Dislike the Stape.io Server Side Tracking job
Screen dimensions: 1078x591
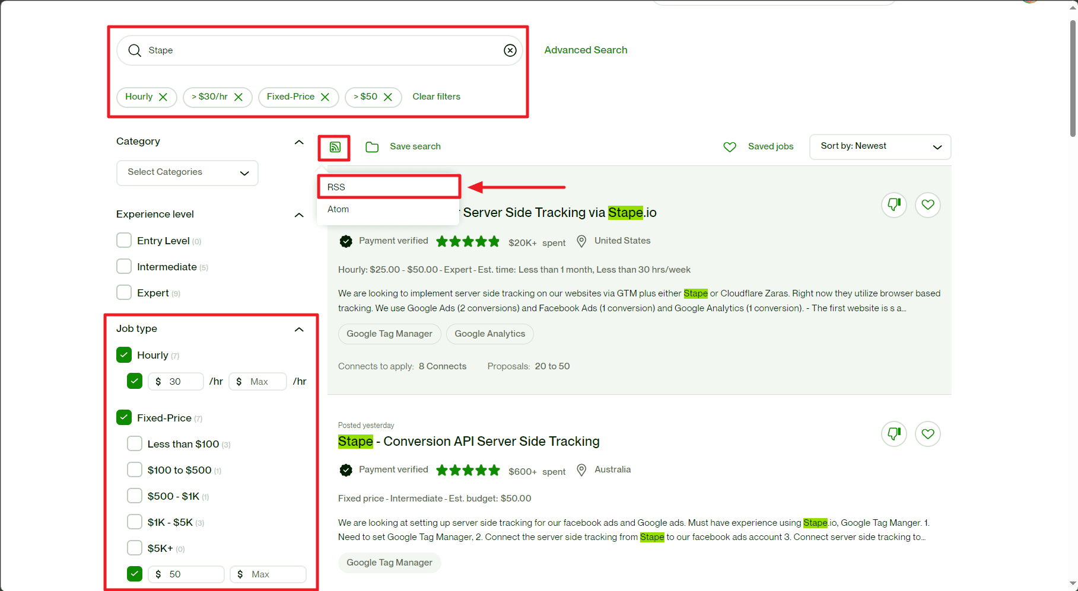click(x=894, y=205)
